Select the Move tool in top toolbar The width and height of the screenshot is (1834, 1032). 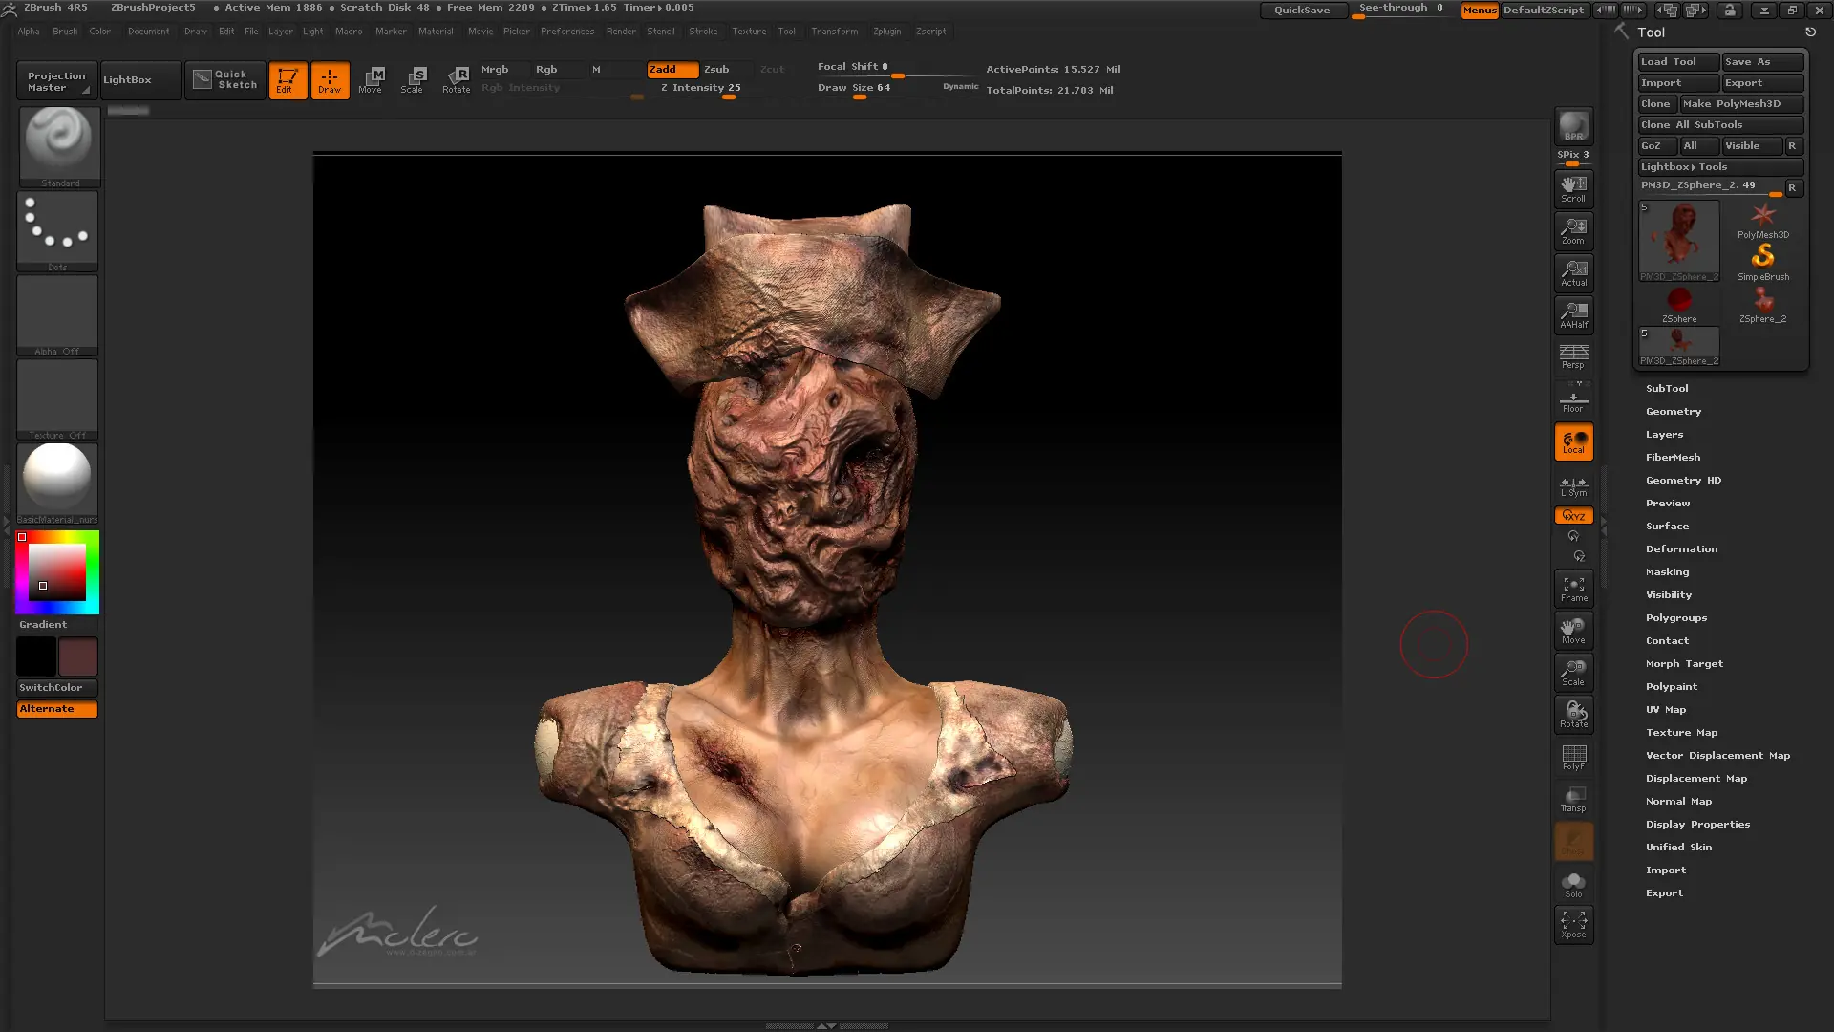coord(371,80)
